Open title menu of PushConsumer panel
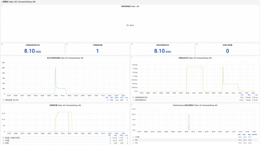 195,105
